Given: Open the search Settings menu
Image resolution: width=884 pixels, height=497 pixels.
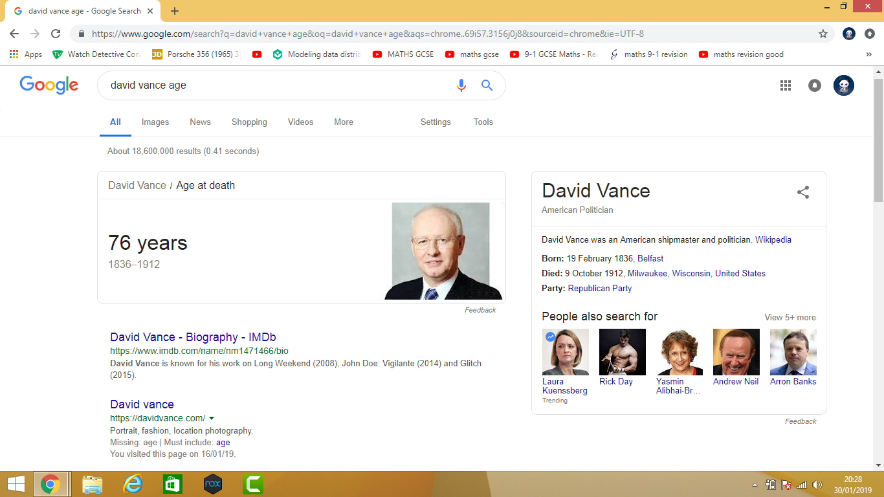Looking at the screenshot, I should pyautogui.click(x=436, y=122).
